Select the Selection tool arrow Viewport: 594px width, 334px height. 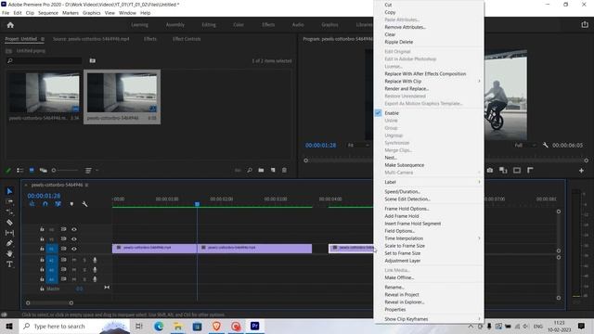click(9, 191)
